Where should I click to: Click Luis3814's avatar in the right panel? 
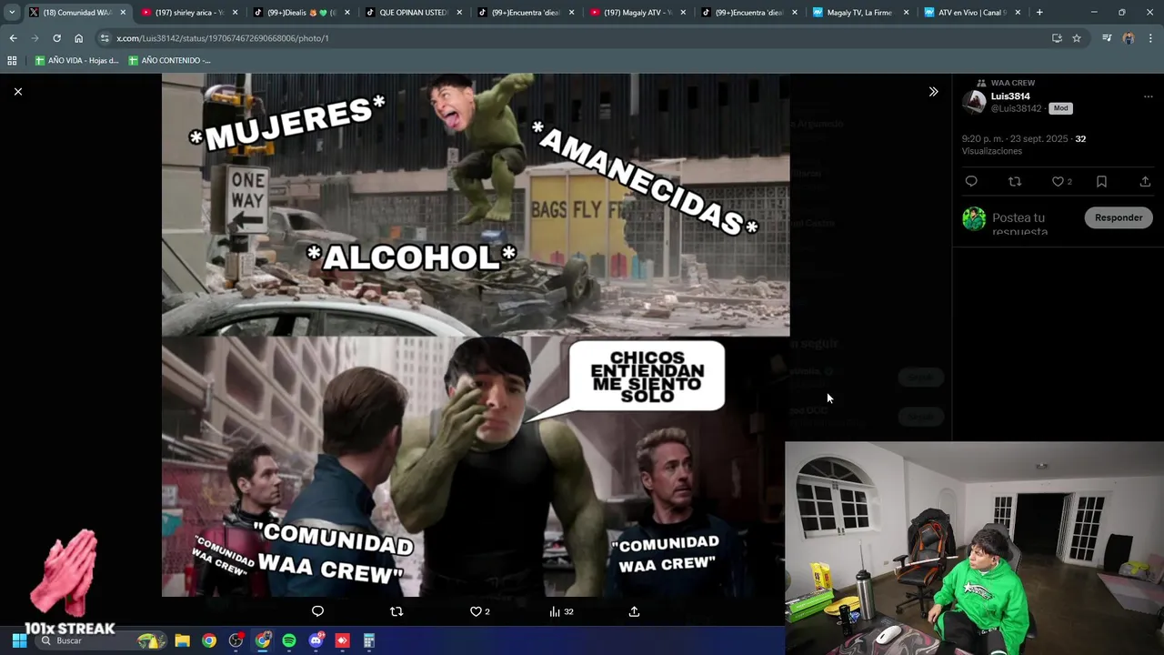(x=974, y=102)
